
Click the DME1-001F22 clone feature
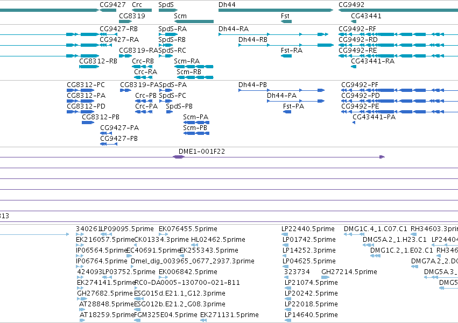192,157
